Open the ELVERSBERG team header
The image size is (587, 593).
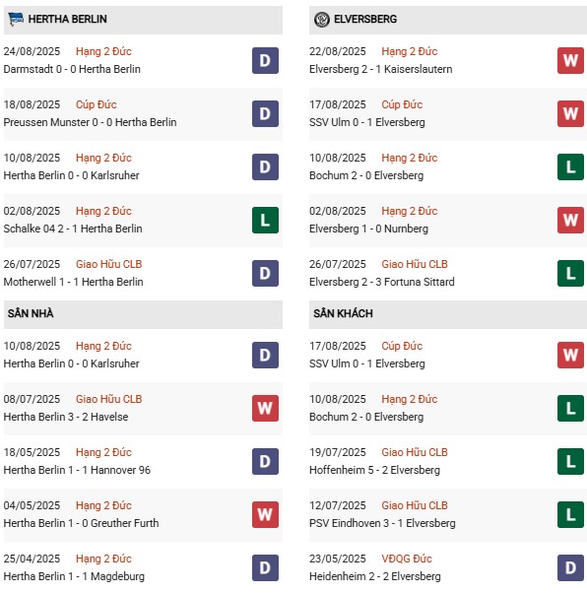coord(448,20)
